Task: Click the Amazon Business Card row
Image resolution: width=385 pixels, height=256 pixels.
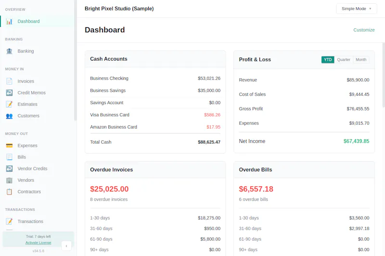Action: (x=155, y=127)
